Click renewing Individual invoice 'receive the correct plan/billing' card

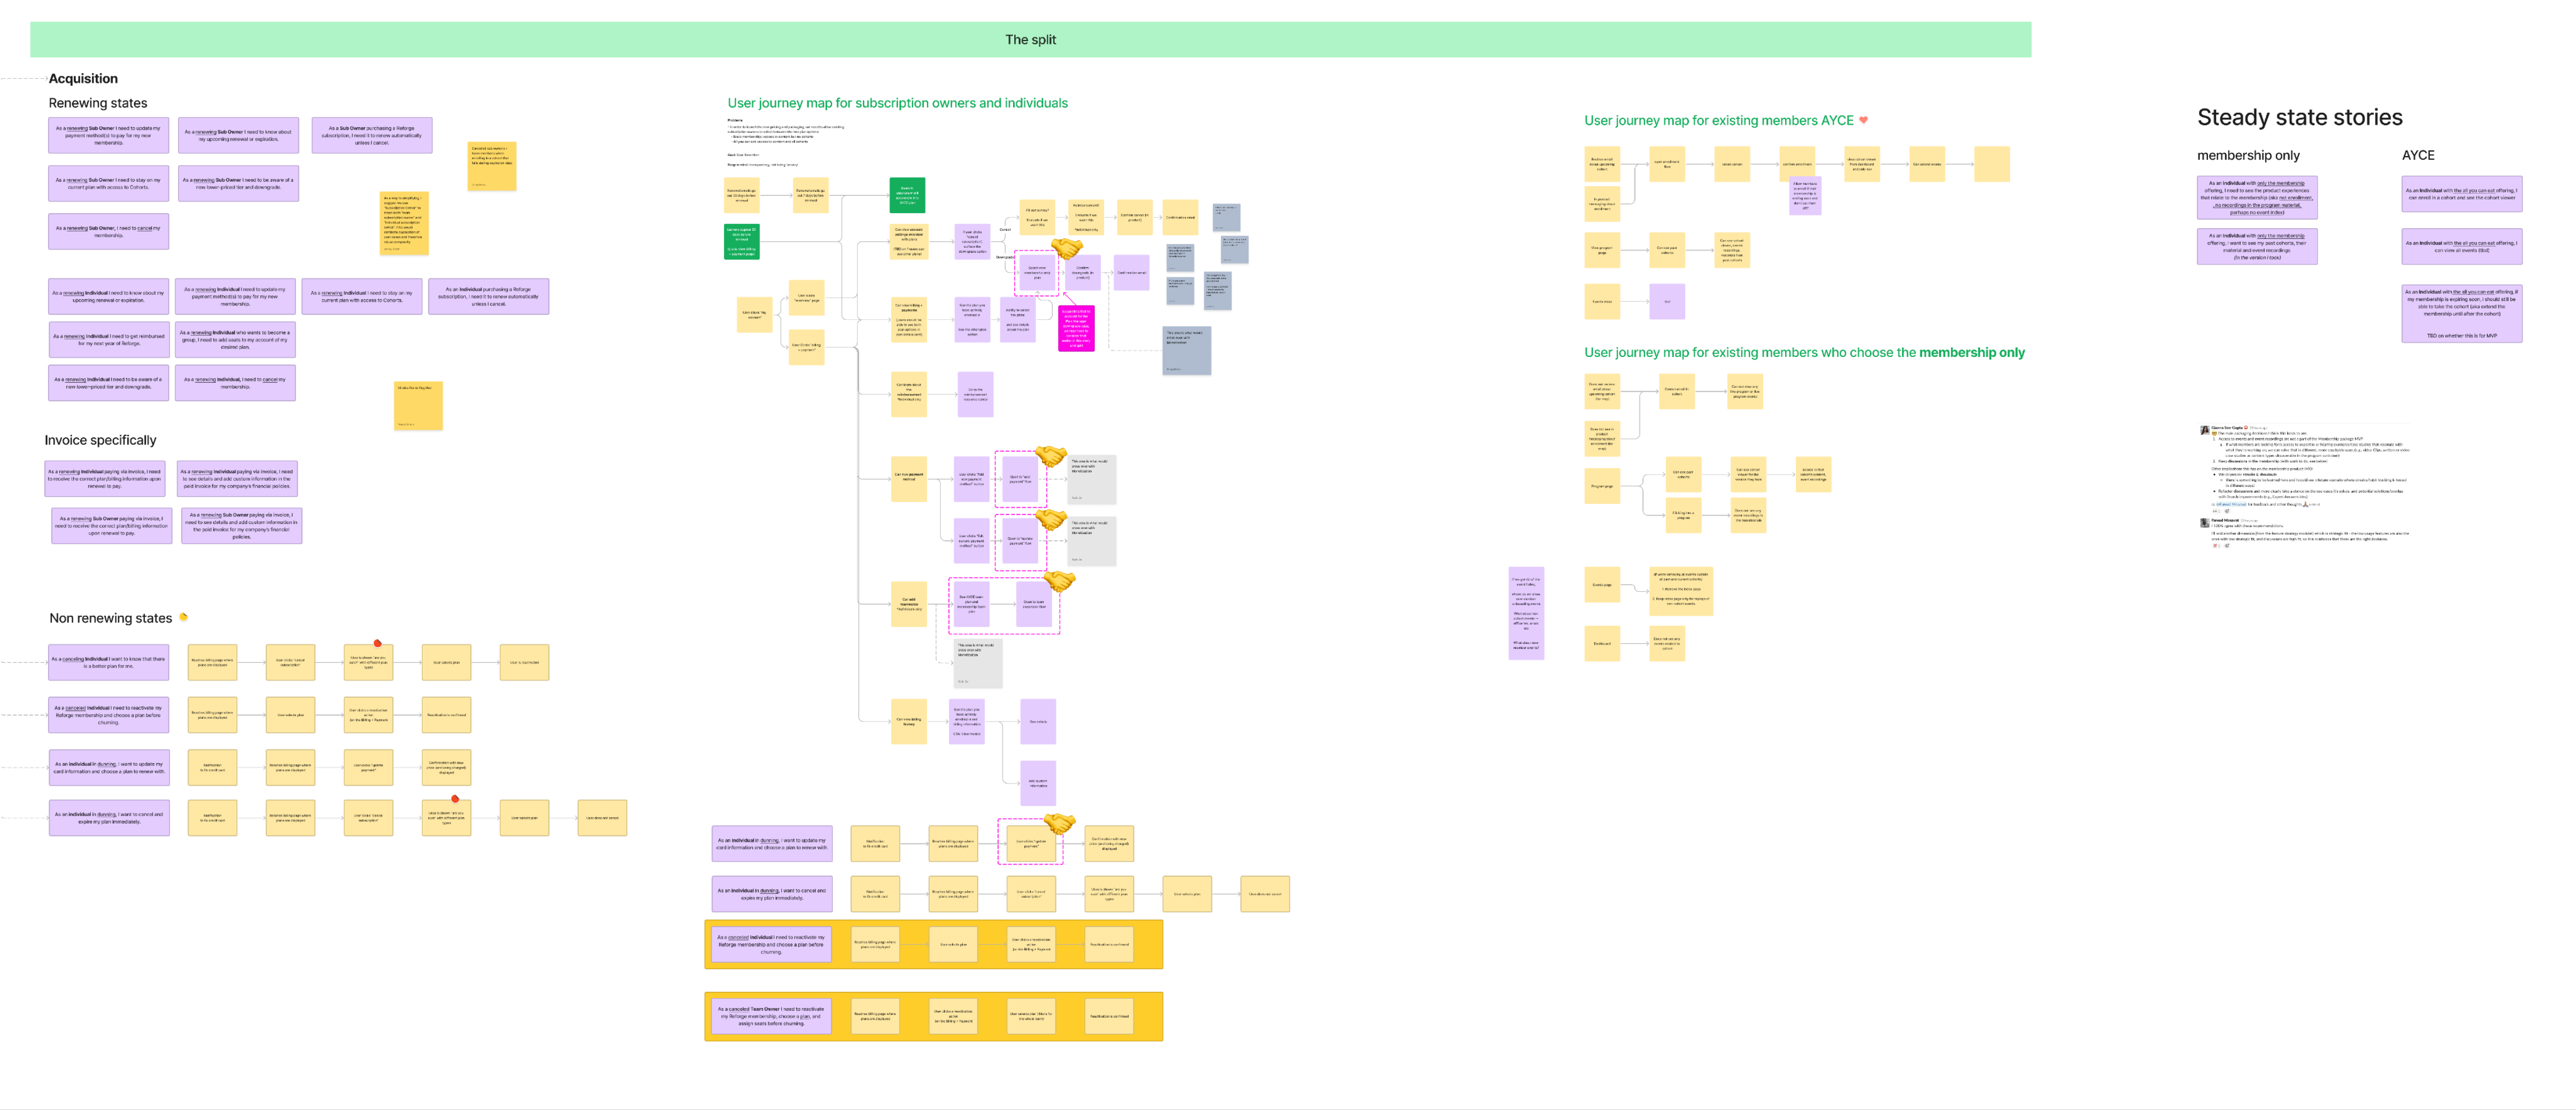tap(105, 479)
